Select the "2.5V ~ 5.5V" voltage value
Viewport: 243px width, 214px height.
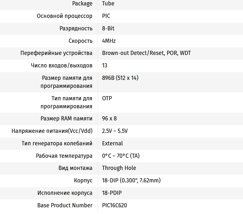[115, 131]
